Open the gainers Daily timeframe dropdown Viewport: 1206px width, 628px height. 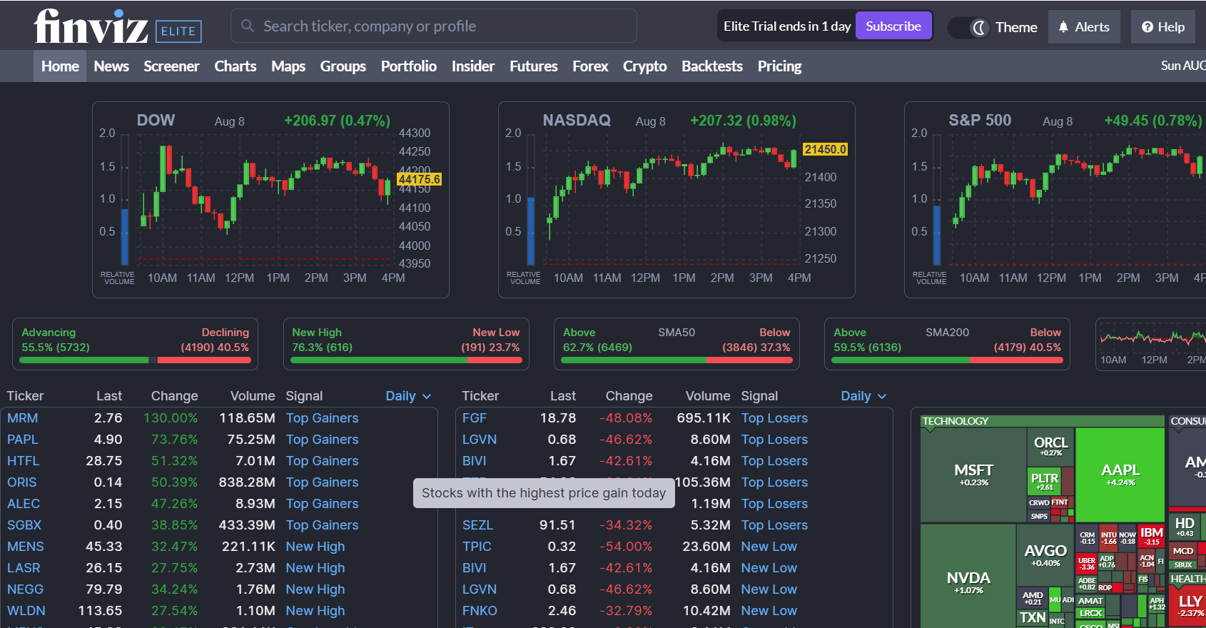tap(408, 396)
